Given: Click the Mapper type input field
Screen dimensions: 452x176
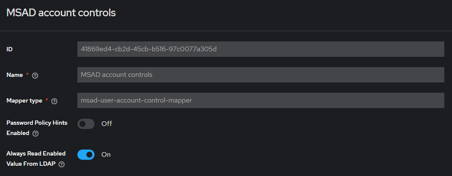Looking at the screenshot, I should pyautogui.click(x=261, y=100).
